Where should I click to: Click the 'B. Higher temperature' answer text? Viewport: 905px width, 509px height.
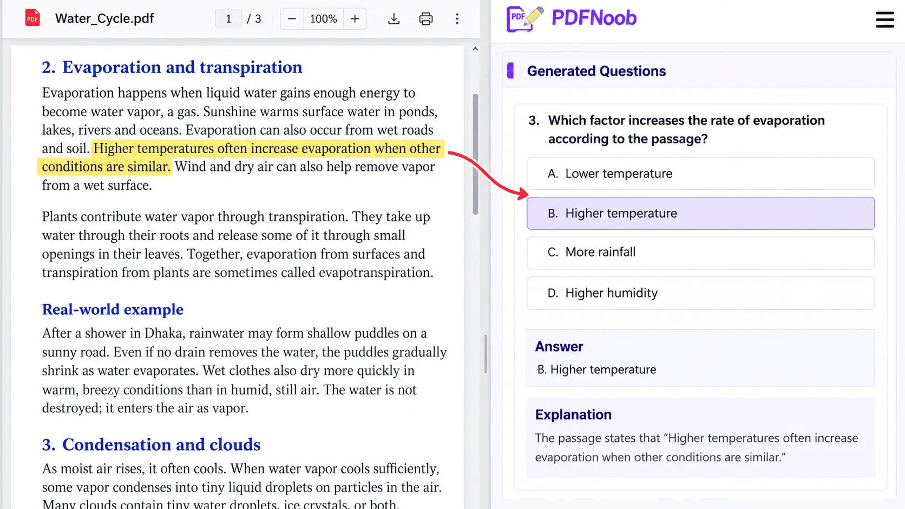[x=596, y=369]
